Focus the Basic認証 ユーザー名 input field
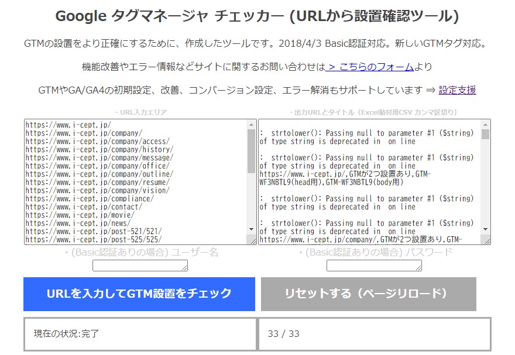This screenshot has height=355, width=515. 139,266
